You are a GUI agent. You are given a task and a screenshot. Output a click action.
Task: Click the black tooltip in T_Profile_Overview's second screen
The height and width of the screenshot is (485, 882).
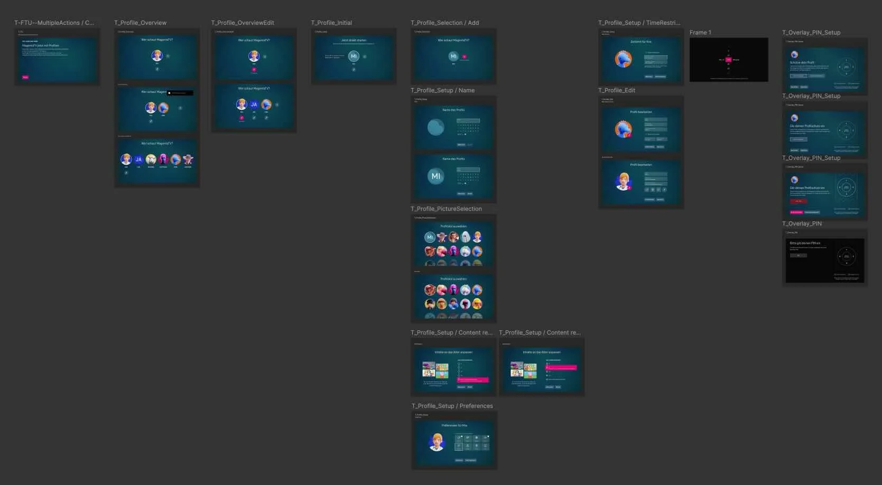click(x=180, y=93)
